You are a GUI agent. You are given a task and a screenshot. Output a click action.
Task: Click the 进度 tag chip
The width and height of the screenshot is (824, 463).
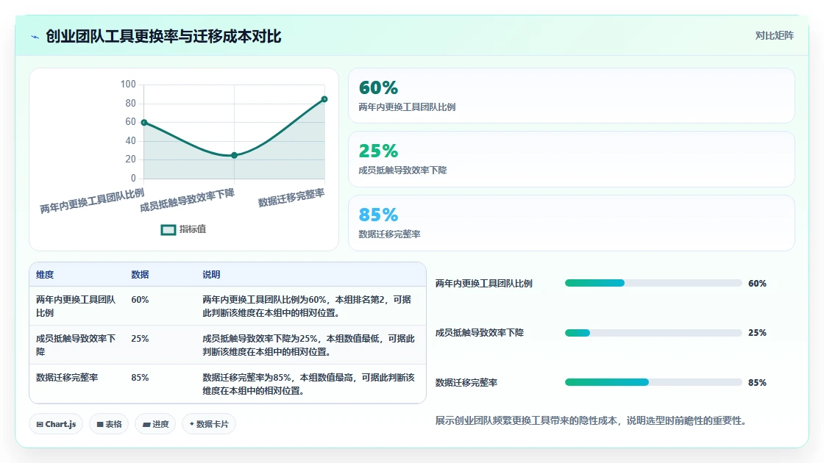point(155,424)
